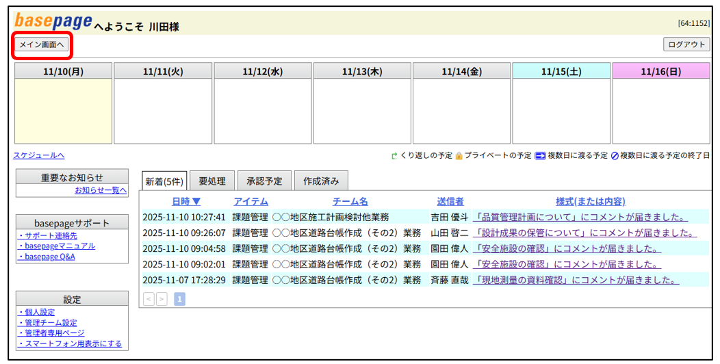Sort by 送信者 column header
The height and width of the screenshot is (364, 720).
(x=450, y=201)
